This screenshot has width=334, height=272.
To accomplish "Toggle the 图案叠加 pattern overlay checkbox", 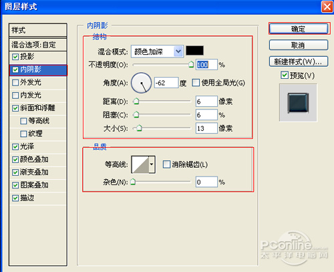I will (15, 185).
